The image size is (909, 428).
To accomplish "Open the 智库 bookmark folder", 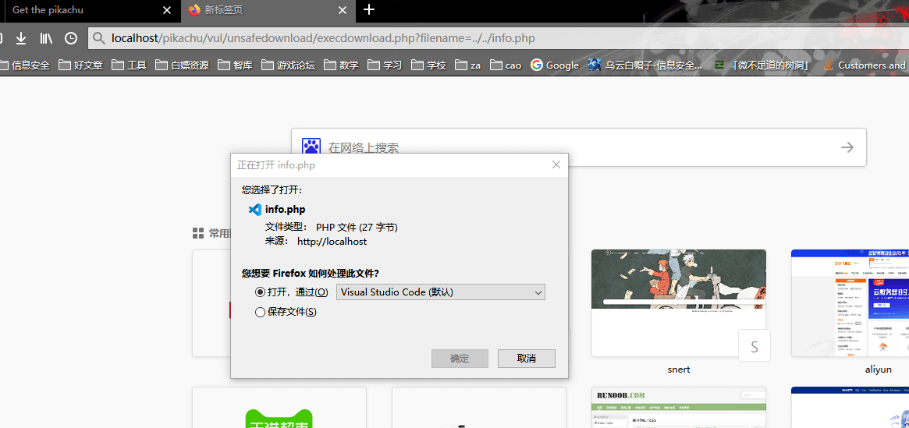I will [236, 65].
